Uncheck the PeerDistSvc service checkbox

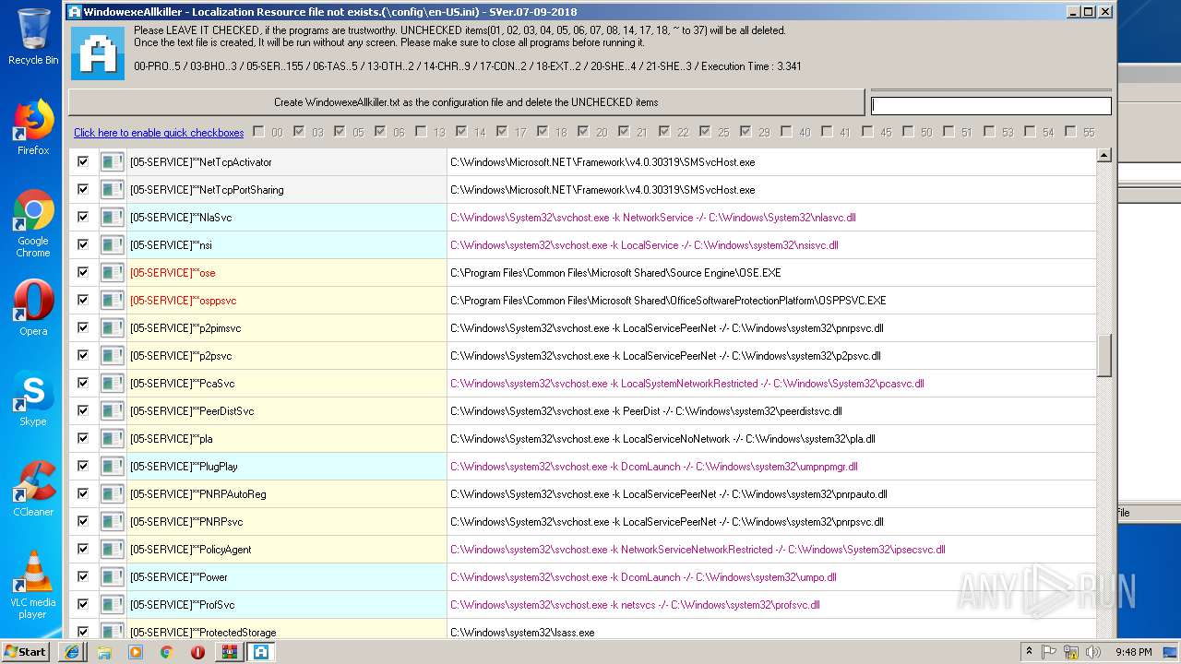point(83,410)
